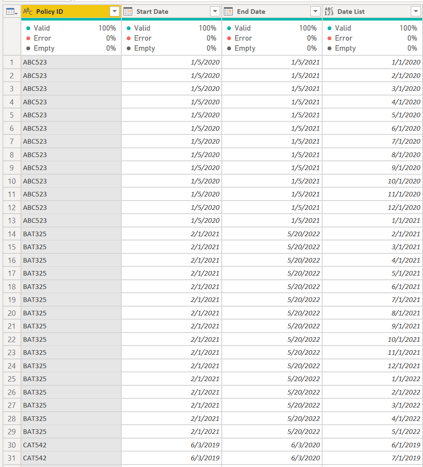
Task: Click Start Date 6/3/2019 in row 30
Action: coord(172,445)
